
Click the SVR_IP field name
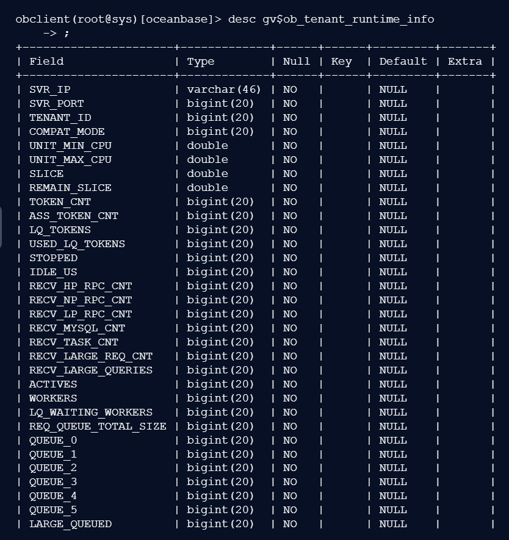[x=50, y=90]
